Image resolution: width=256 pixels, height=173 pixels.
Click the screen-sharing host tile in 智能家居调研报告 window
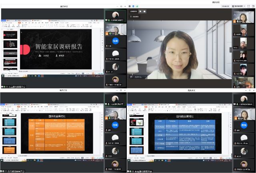[x=116, y=16]
